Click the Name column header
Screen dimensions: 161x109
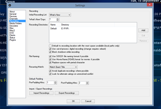(55, 25)
